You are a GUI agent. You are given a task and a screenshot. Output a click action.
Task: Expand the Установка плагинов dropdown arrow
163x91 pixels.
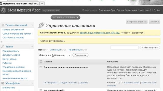(77, 17)
